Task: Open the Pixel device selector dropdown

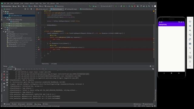Action: click(107, 6)
